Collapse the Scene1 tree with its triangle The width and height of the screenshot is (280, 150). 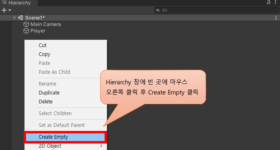[x=15, y=18]
